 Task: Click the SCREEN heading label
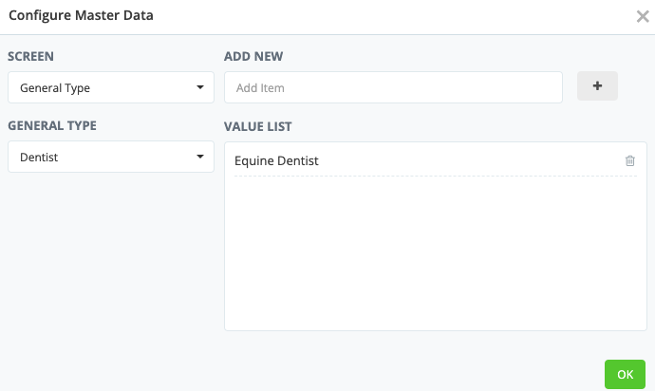coord(31,56)
